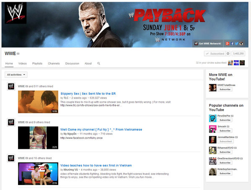Viewport: 251px width, 190px height.
Task: Open OneDirectionVEVO channel avatar
Action: (x=213, y=161)
